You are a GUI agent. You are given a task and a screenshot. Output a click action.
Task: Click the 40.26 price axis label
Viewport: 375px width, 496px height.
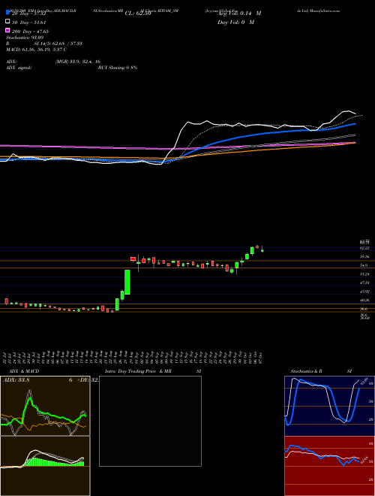pyautogui.click(x=364, y=300)
